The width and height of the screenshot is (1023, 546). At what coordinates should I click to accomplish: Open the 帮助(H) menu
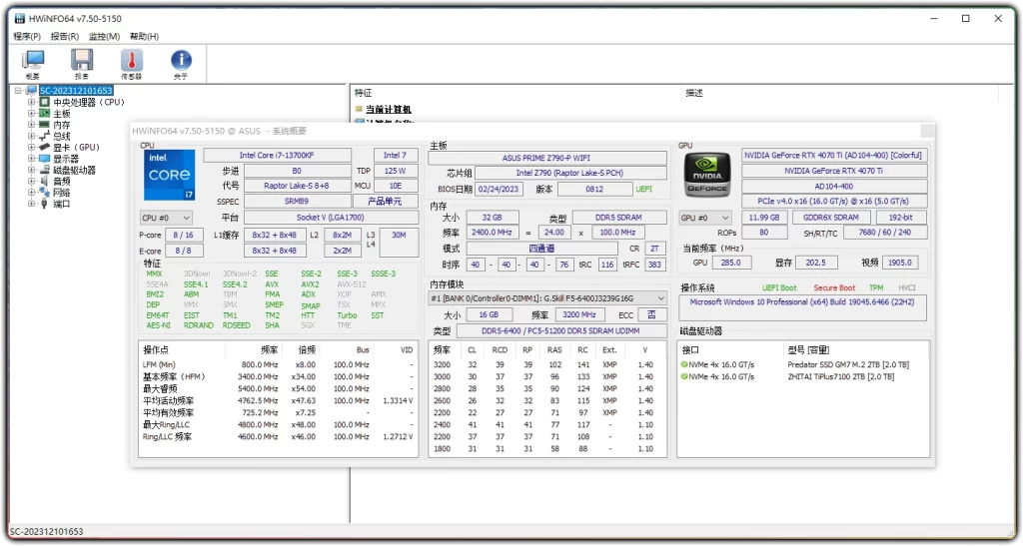click(144, 37)
